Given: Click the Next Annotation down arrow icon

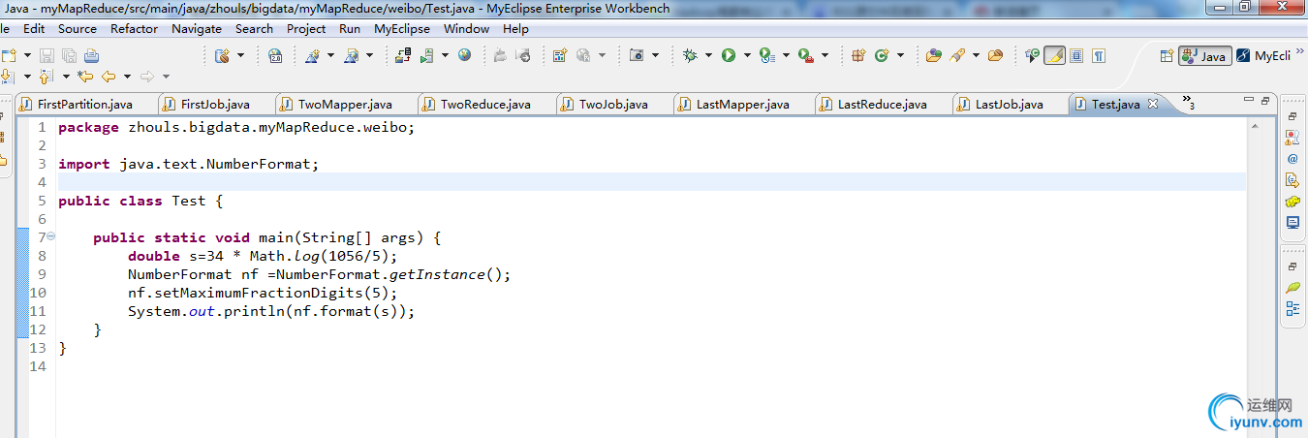Looking at the screenshot, I should pyautogui.click(x=9, y=77).
